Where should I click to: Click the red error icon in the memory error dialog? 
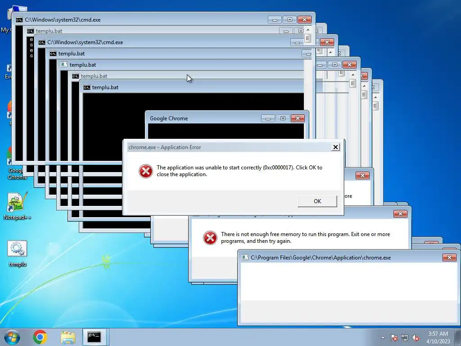point(210,238)
